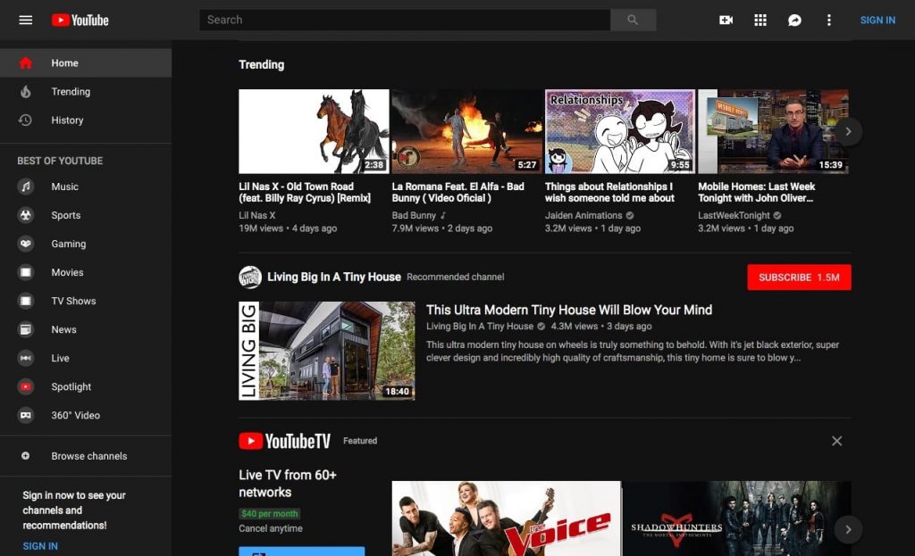Click SIGN IN link in sidebar
The width and height of the screenshot is (915, 556).
(40, 546)
